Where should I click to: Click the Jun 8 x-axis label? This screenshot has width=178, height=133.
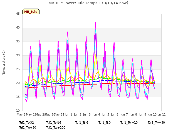pyautogui.click(x=133, y=114)
